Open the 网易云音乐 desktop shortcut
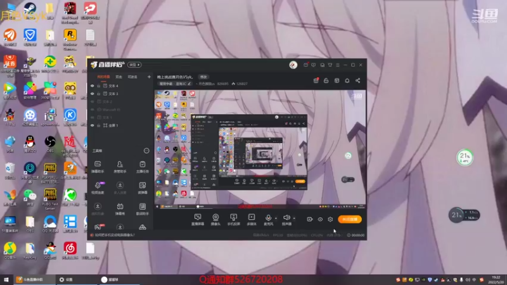 coord(70,251)
